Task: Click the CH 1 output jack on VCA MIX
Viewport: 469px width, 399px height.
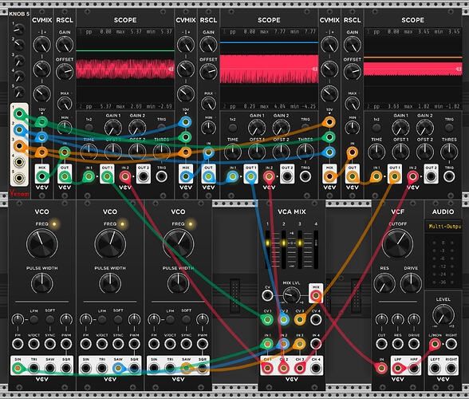Action: [267, 368]
